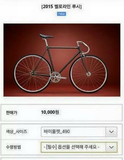
Task: Click the 10,000원 price text
Action: click(50, 112)
